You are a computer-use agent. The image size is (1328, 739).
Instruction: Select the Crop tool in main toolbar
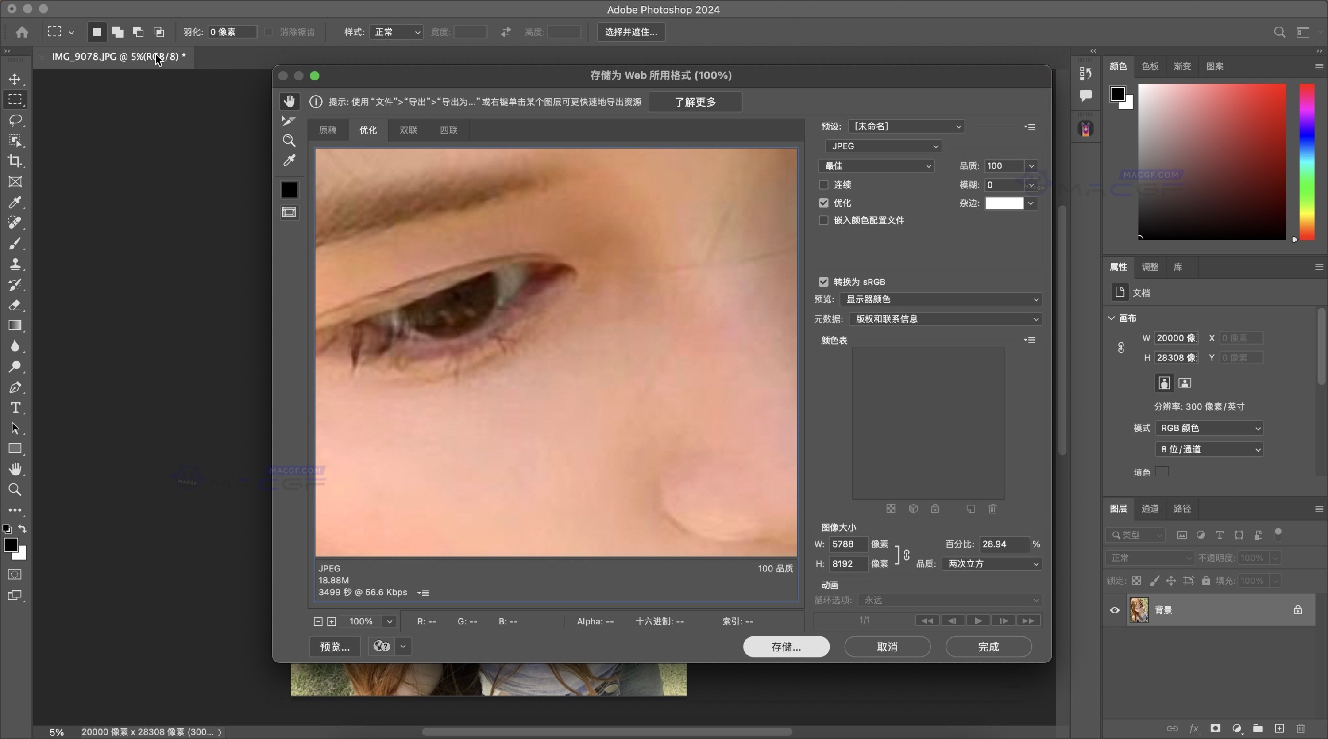15,161
